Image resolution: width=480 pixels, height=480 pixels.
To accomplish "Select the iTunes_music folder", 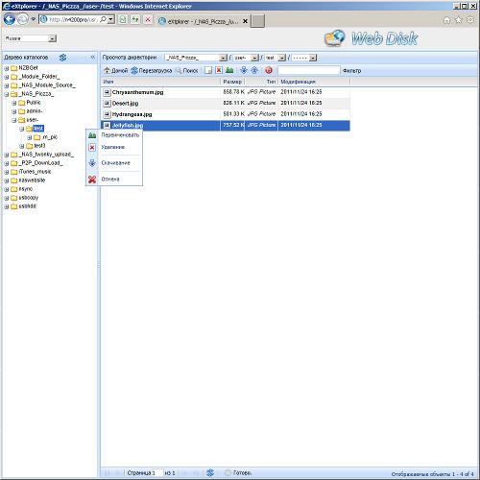I will 35,172.
